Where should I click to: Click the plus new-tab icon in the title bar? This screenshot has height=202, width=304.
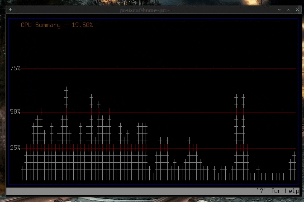click(x=11, y=9)
